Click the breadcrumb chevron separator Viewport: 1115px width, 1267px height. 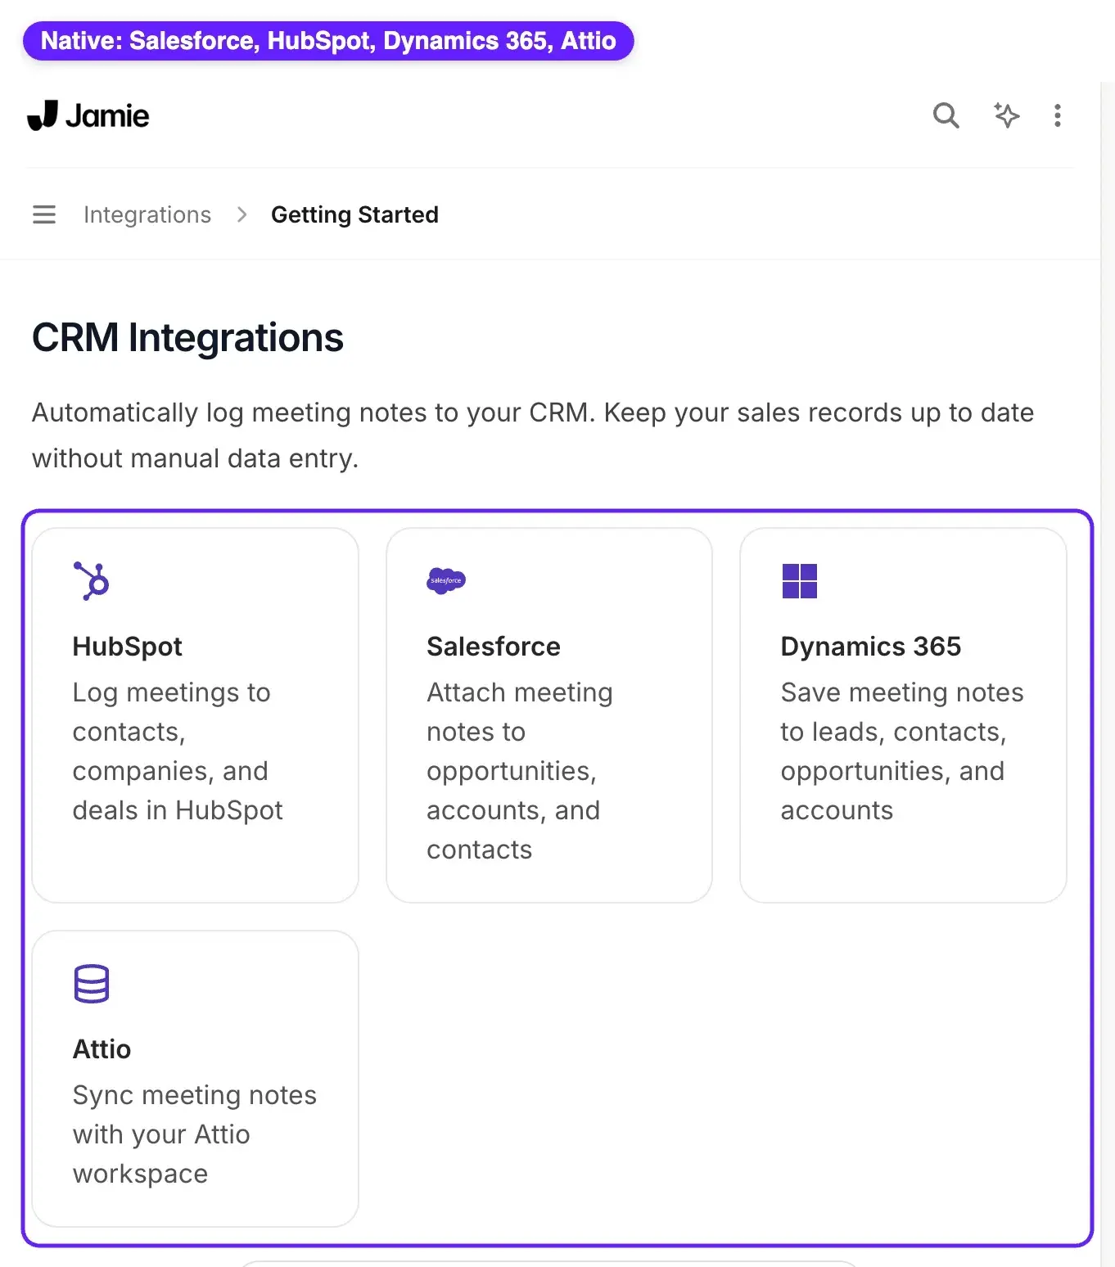242,214
